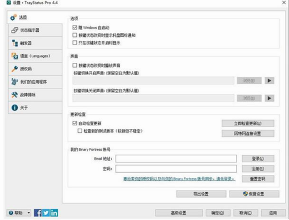Click the 高级设置 button
The height and width of the screenshot is (220, 289).
179,212
